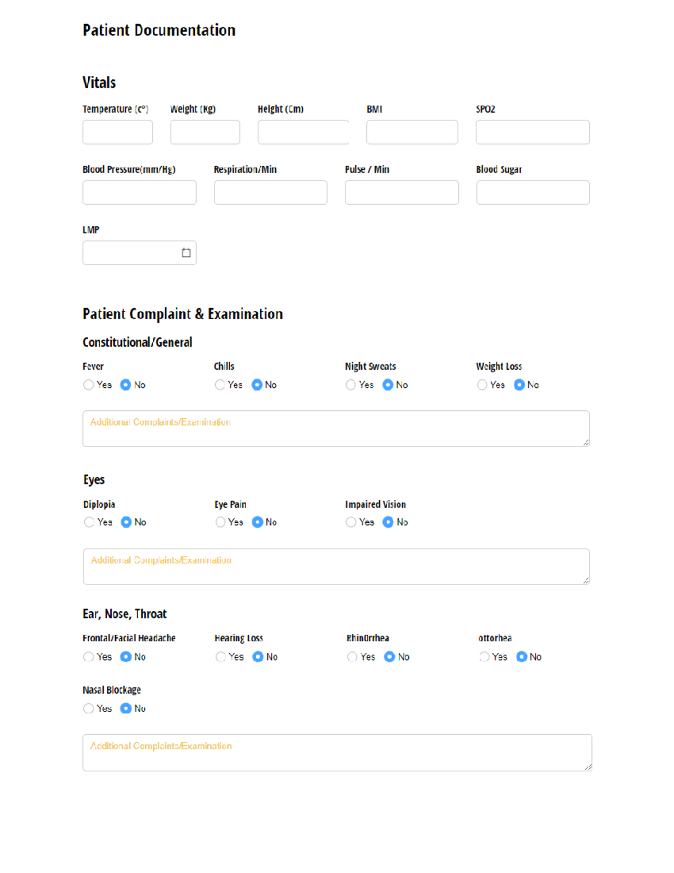The image size is (674, 873).
Task: Click the Temperature input field
Action: click(117, 133)
